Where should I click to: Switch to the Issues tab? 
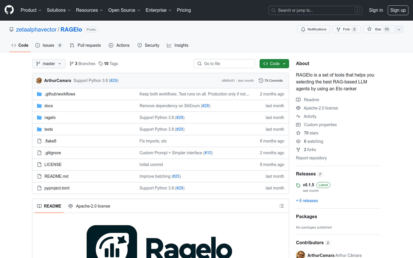(x=49, y=45)
